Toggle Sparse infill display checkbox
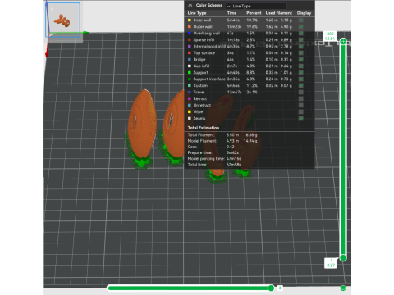This screenshot has height=295, width=394. 301,40
